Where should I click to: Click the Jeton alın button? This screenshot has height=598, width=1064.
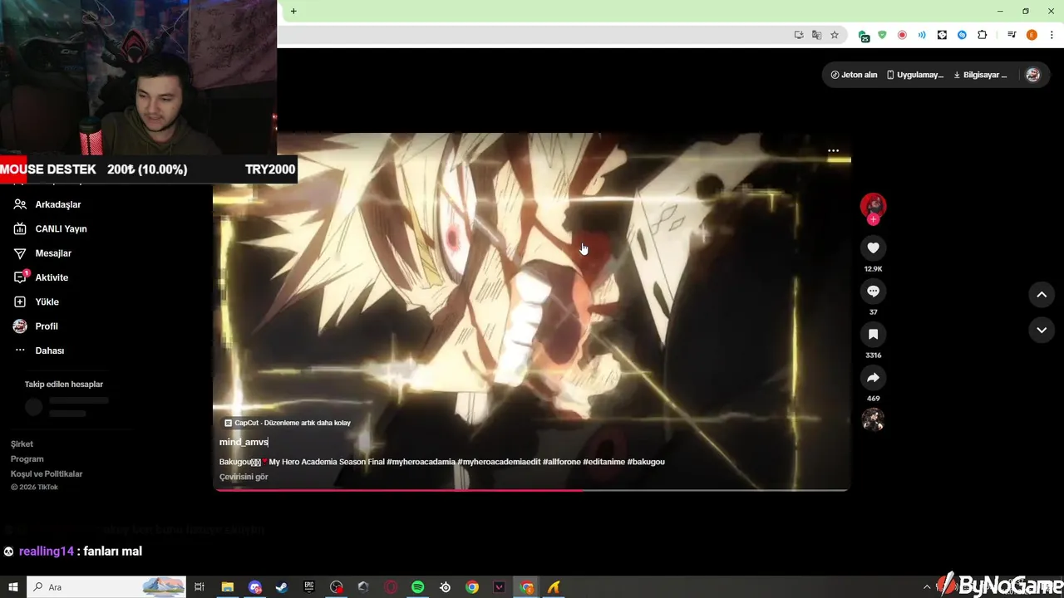click(x=854, y=75)
